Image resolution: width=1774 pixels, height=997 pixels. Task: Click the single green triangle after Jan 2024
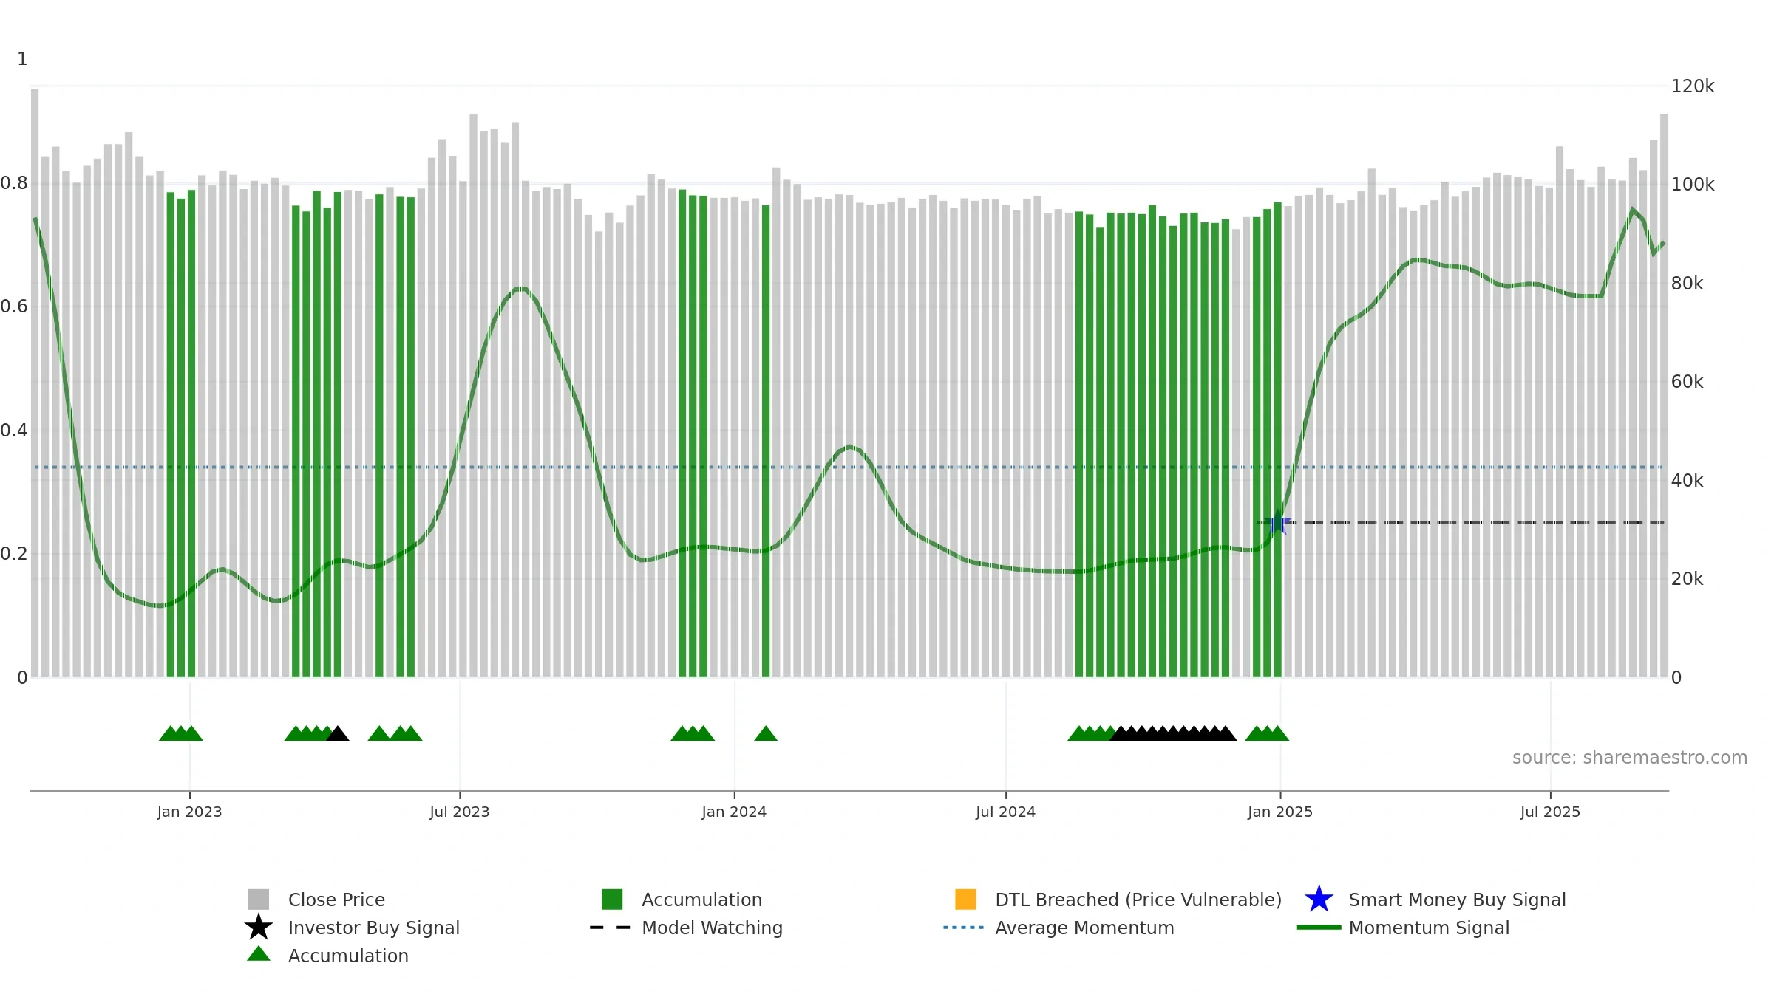click(766, 733)
